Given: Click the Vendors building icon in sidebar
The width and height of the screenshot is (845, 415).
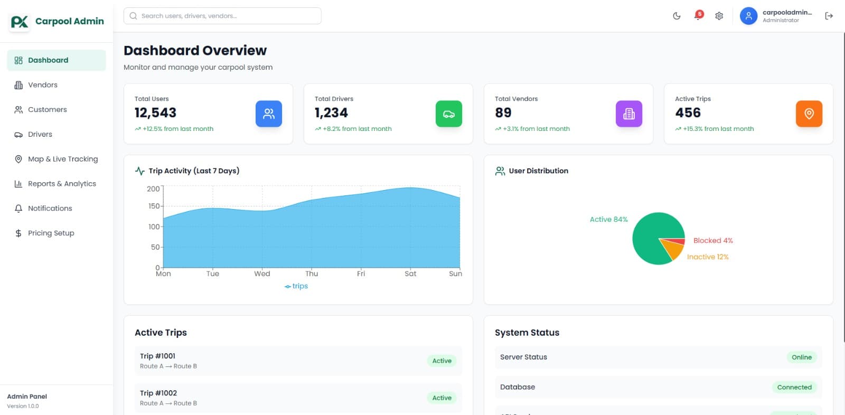Looking at the screenshot, I should [x=18, y=85].
